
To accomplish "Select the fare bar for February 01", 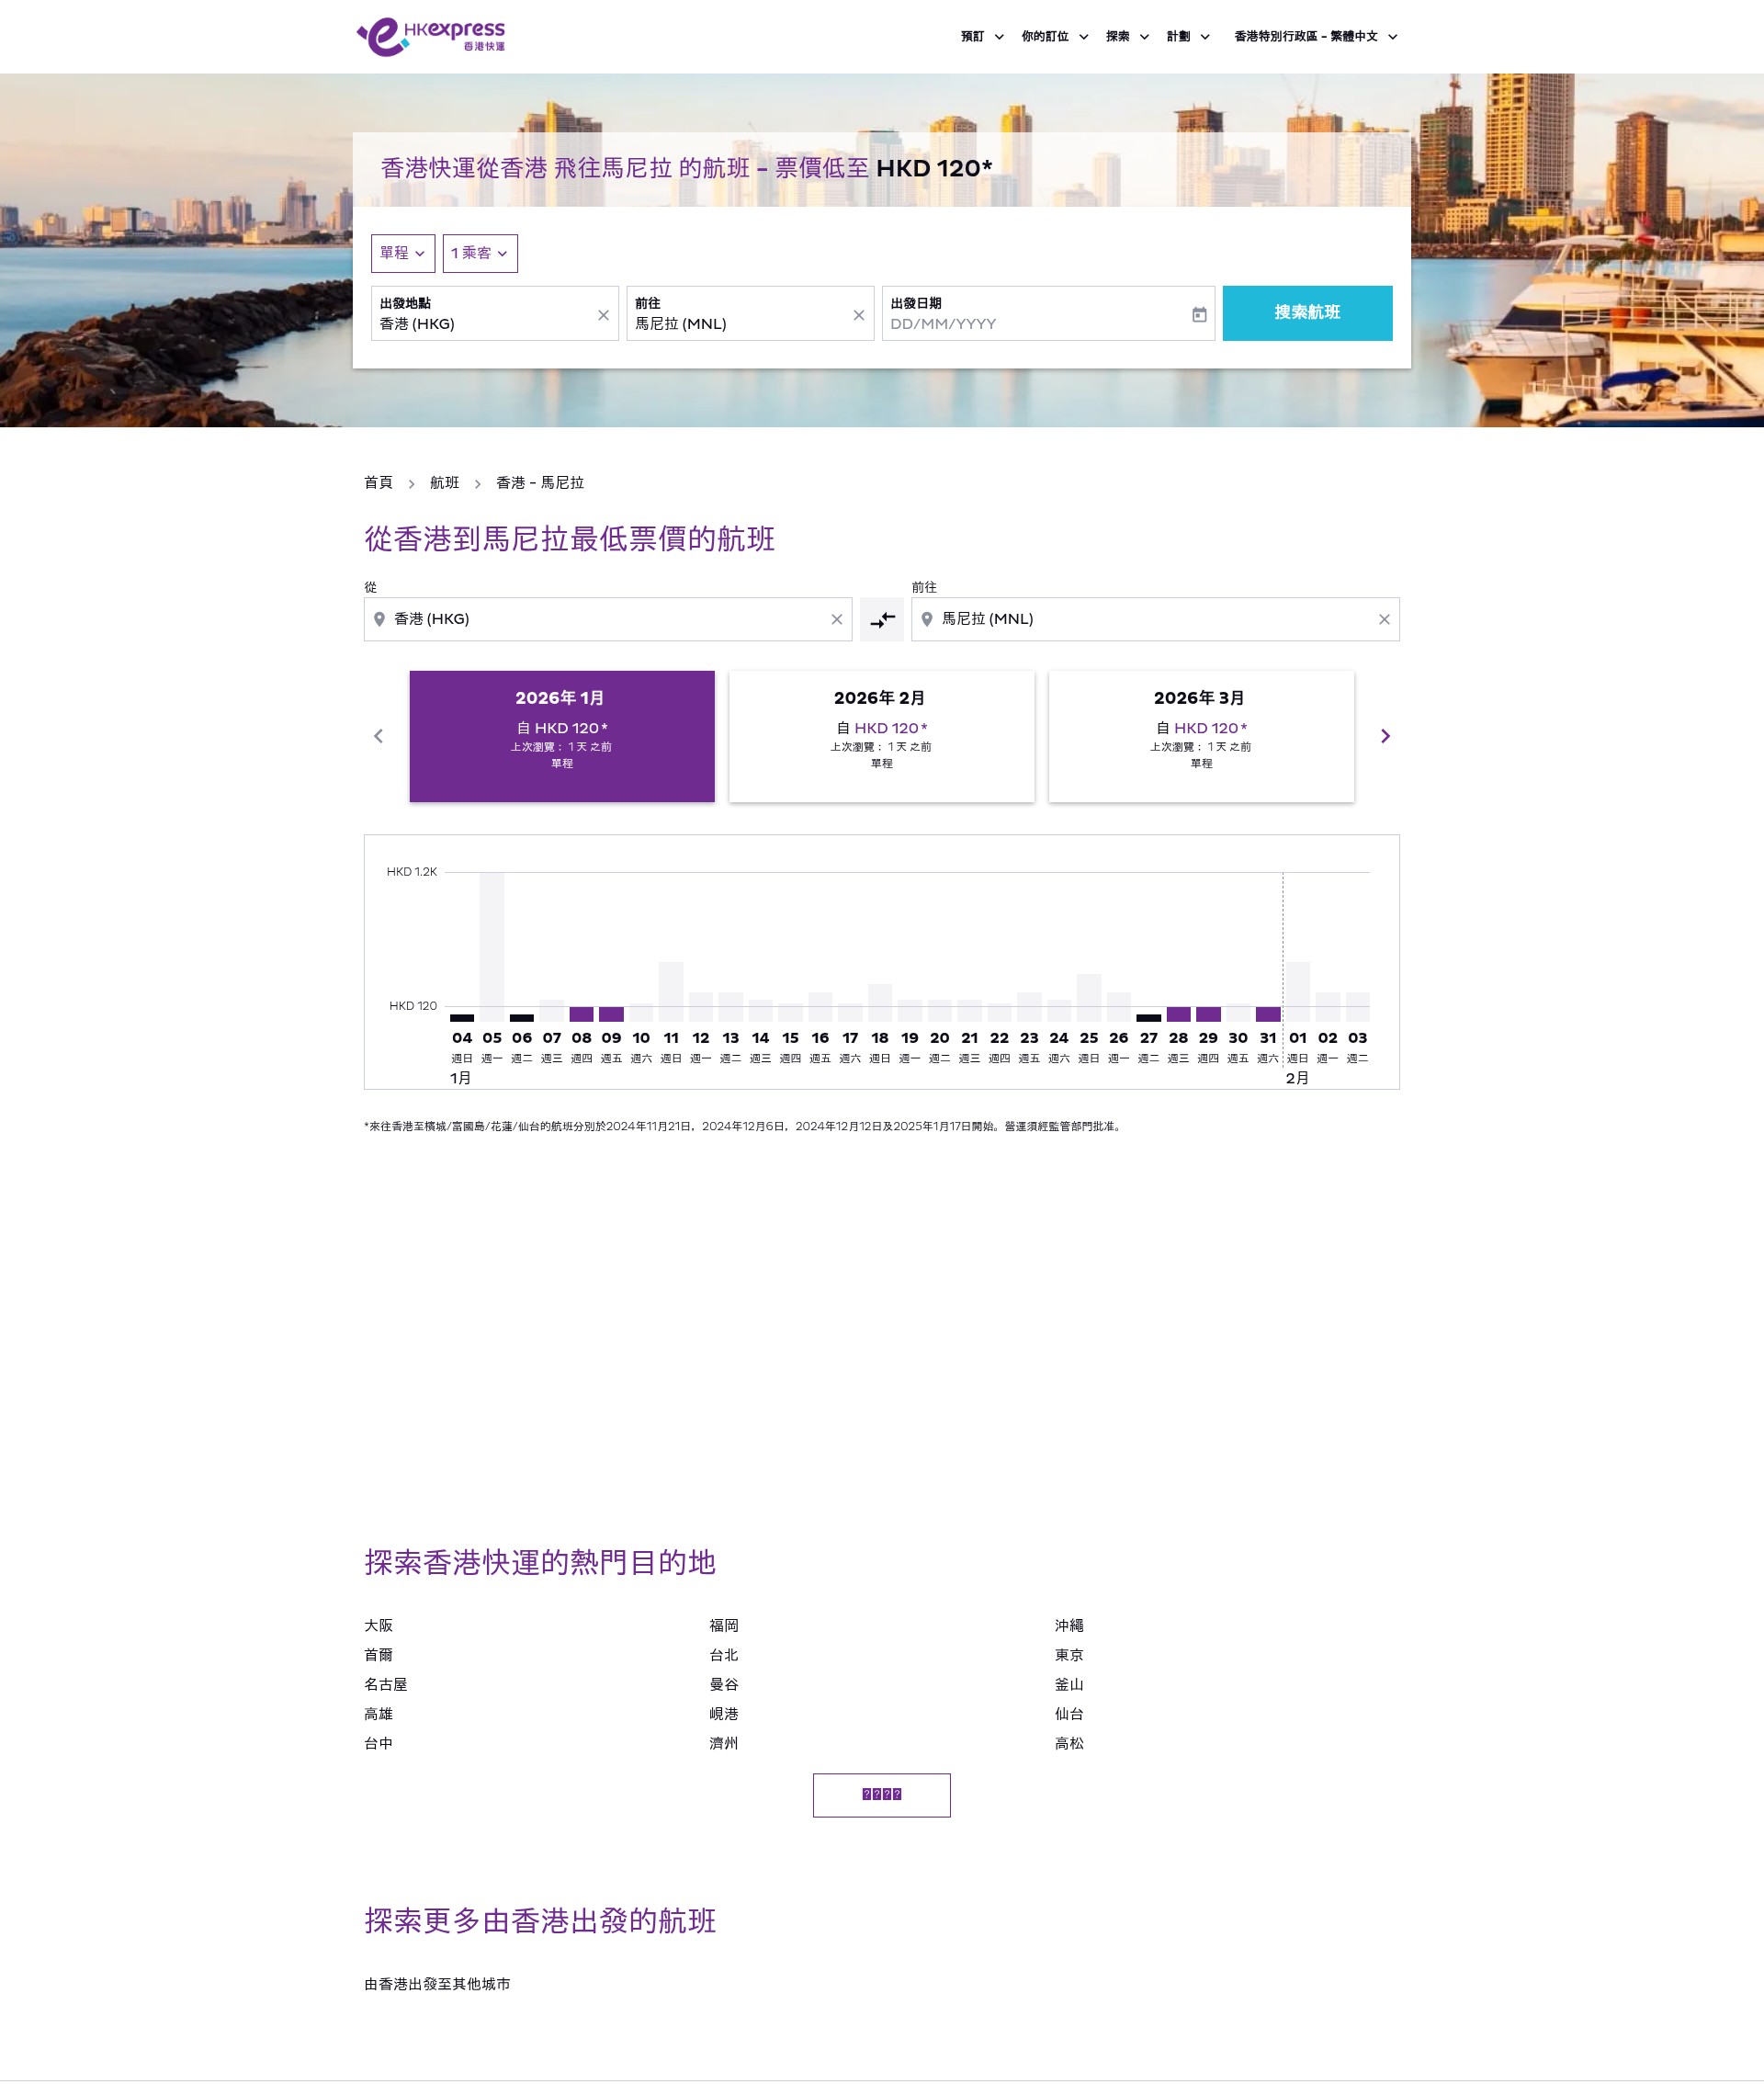I will pos(1298,991).
